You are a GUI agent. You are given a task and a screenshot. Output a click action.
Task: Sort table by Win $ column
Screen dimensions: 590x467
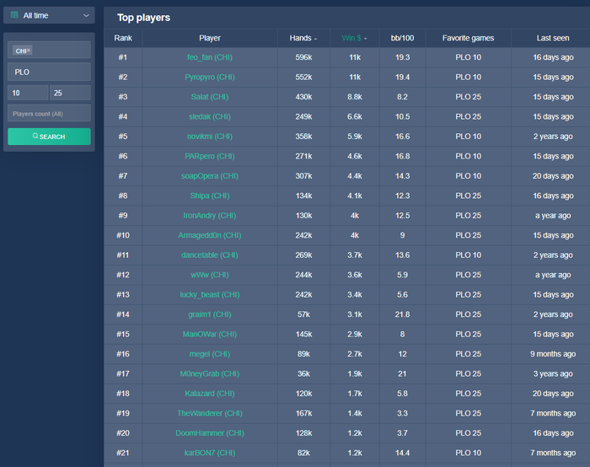coord(355,38)
